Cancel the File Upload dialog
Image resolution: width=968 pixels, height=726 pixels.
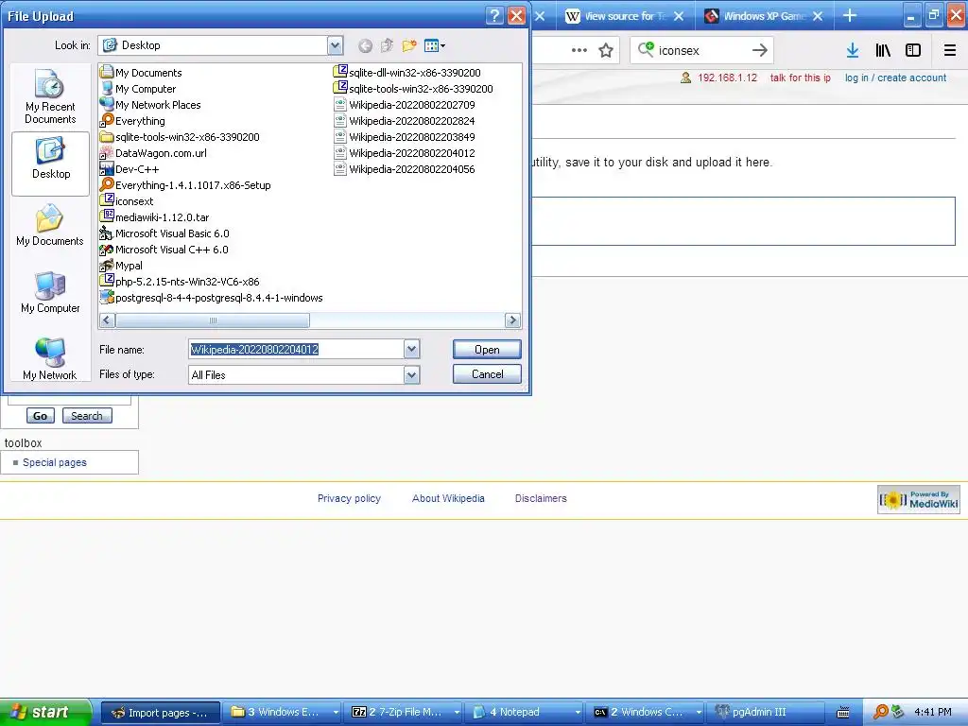pyautogui.click(x=487, y=374)
